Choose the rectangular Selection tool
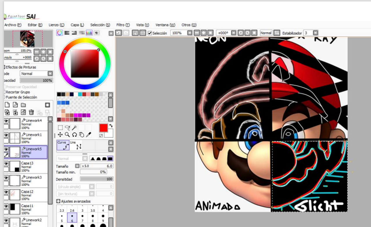 pos(60,128)
